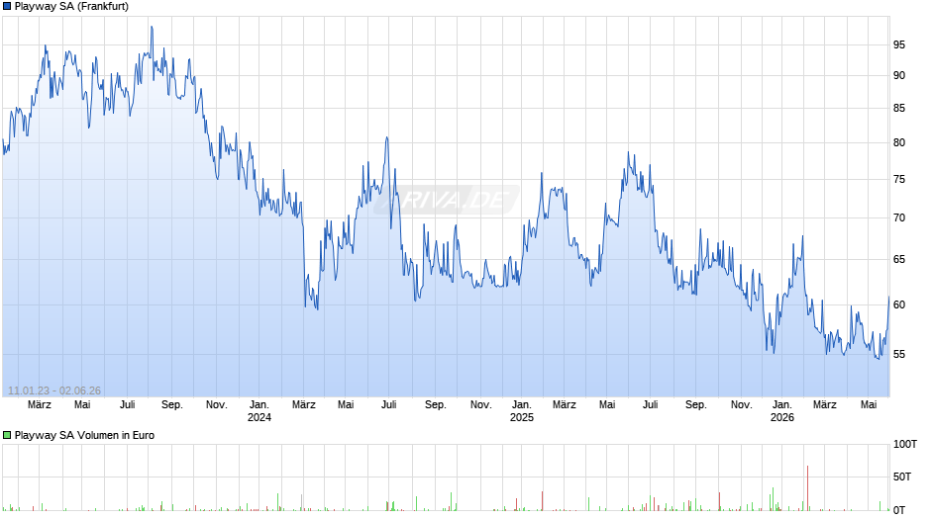Click the 60 price axis label
The width and height of the screenshot is (931, 520).
click(x=899, y=304)
